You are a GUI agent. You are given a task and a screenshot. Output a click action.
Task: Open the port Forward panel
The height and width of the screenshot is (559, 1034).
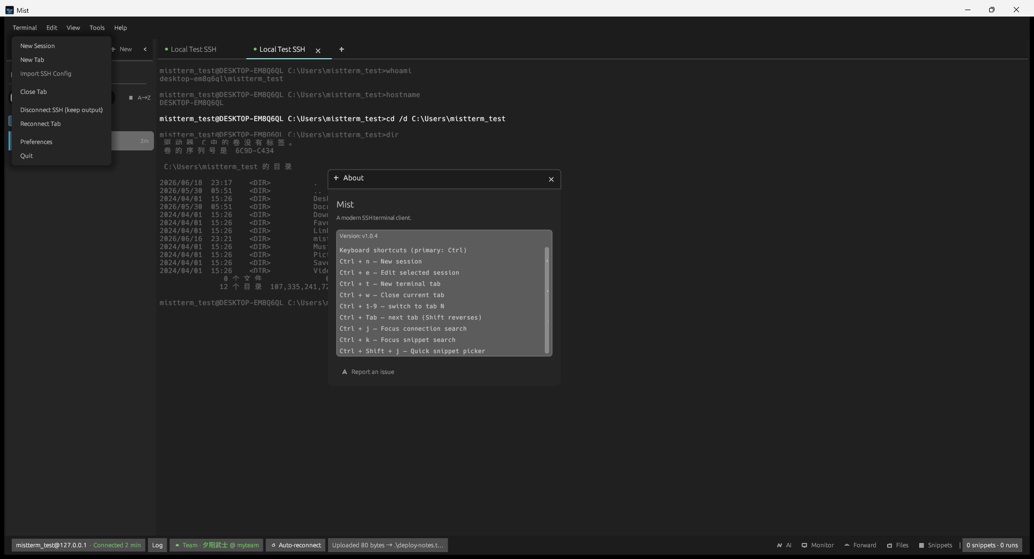click(860, 545)
